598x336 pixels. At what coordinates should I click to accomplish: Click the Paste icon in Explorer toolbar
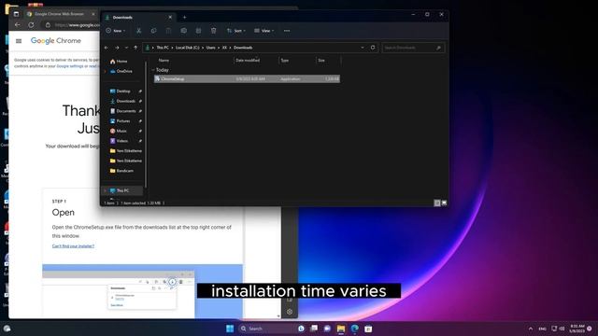pos(168,31)
